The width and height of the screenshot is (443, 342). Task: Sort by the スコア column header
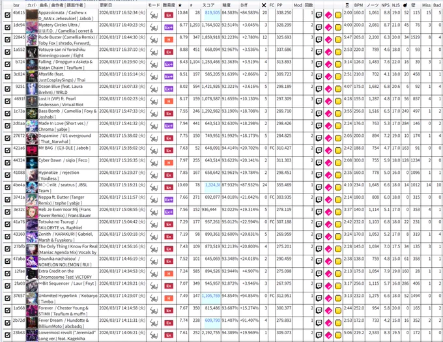[208, 5]
